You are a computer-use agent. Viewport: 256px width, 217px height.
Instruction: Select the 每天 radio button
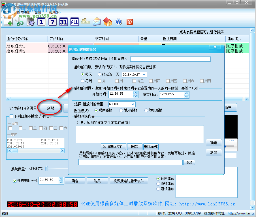coord(83,74)
